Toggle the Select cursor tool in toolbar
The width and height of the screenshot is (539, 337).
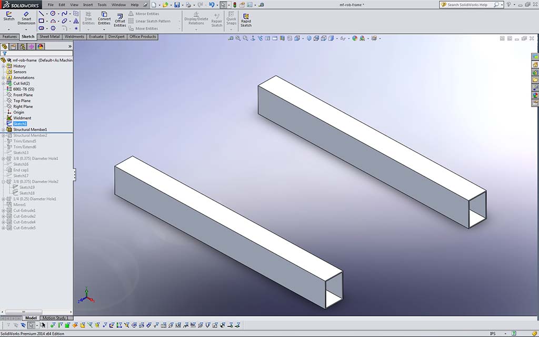(x=223, y=5)
